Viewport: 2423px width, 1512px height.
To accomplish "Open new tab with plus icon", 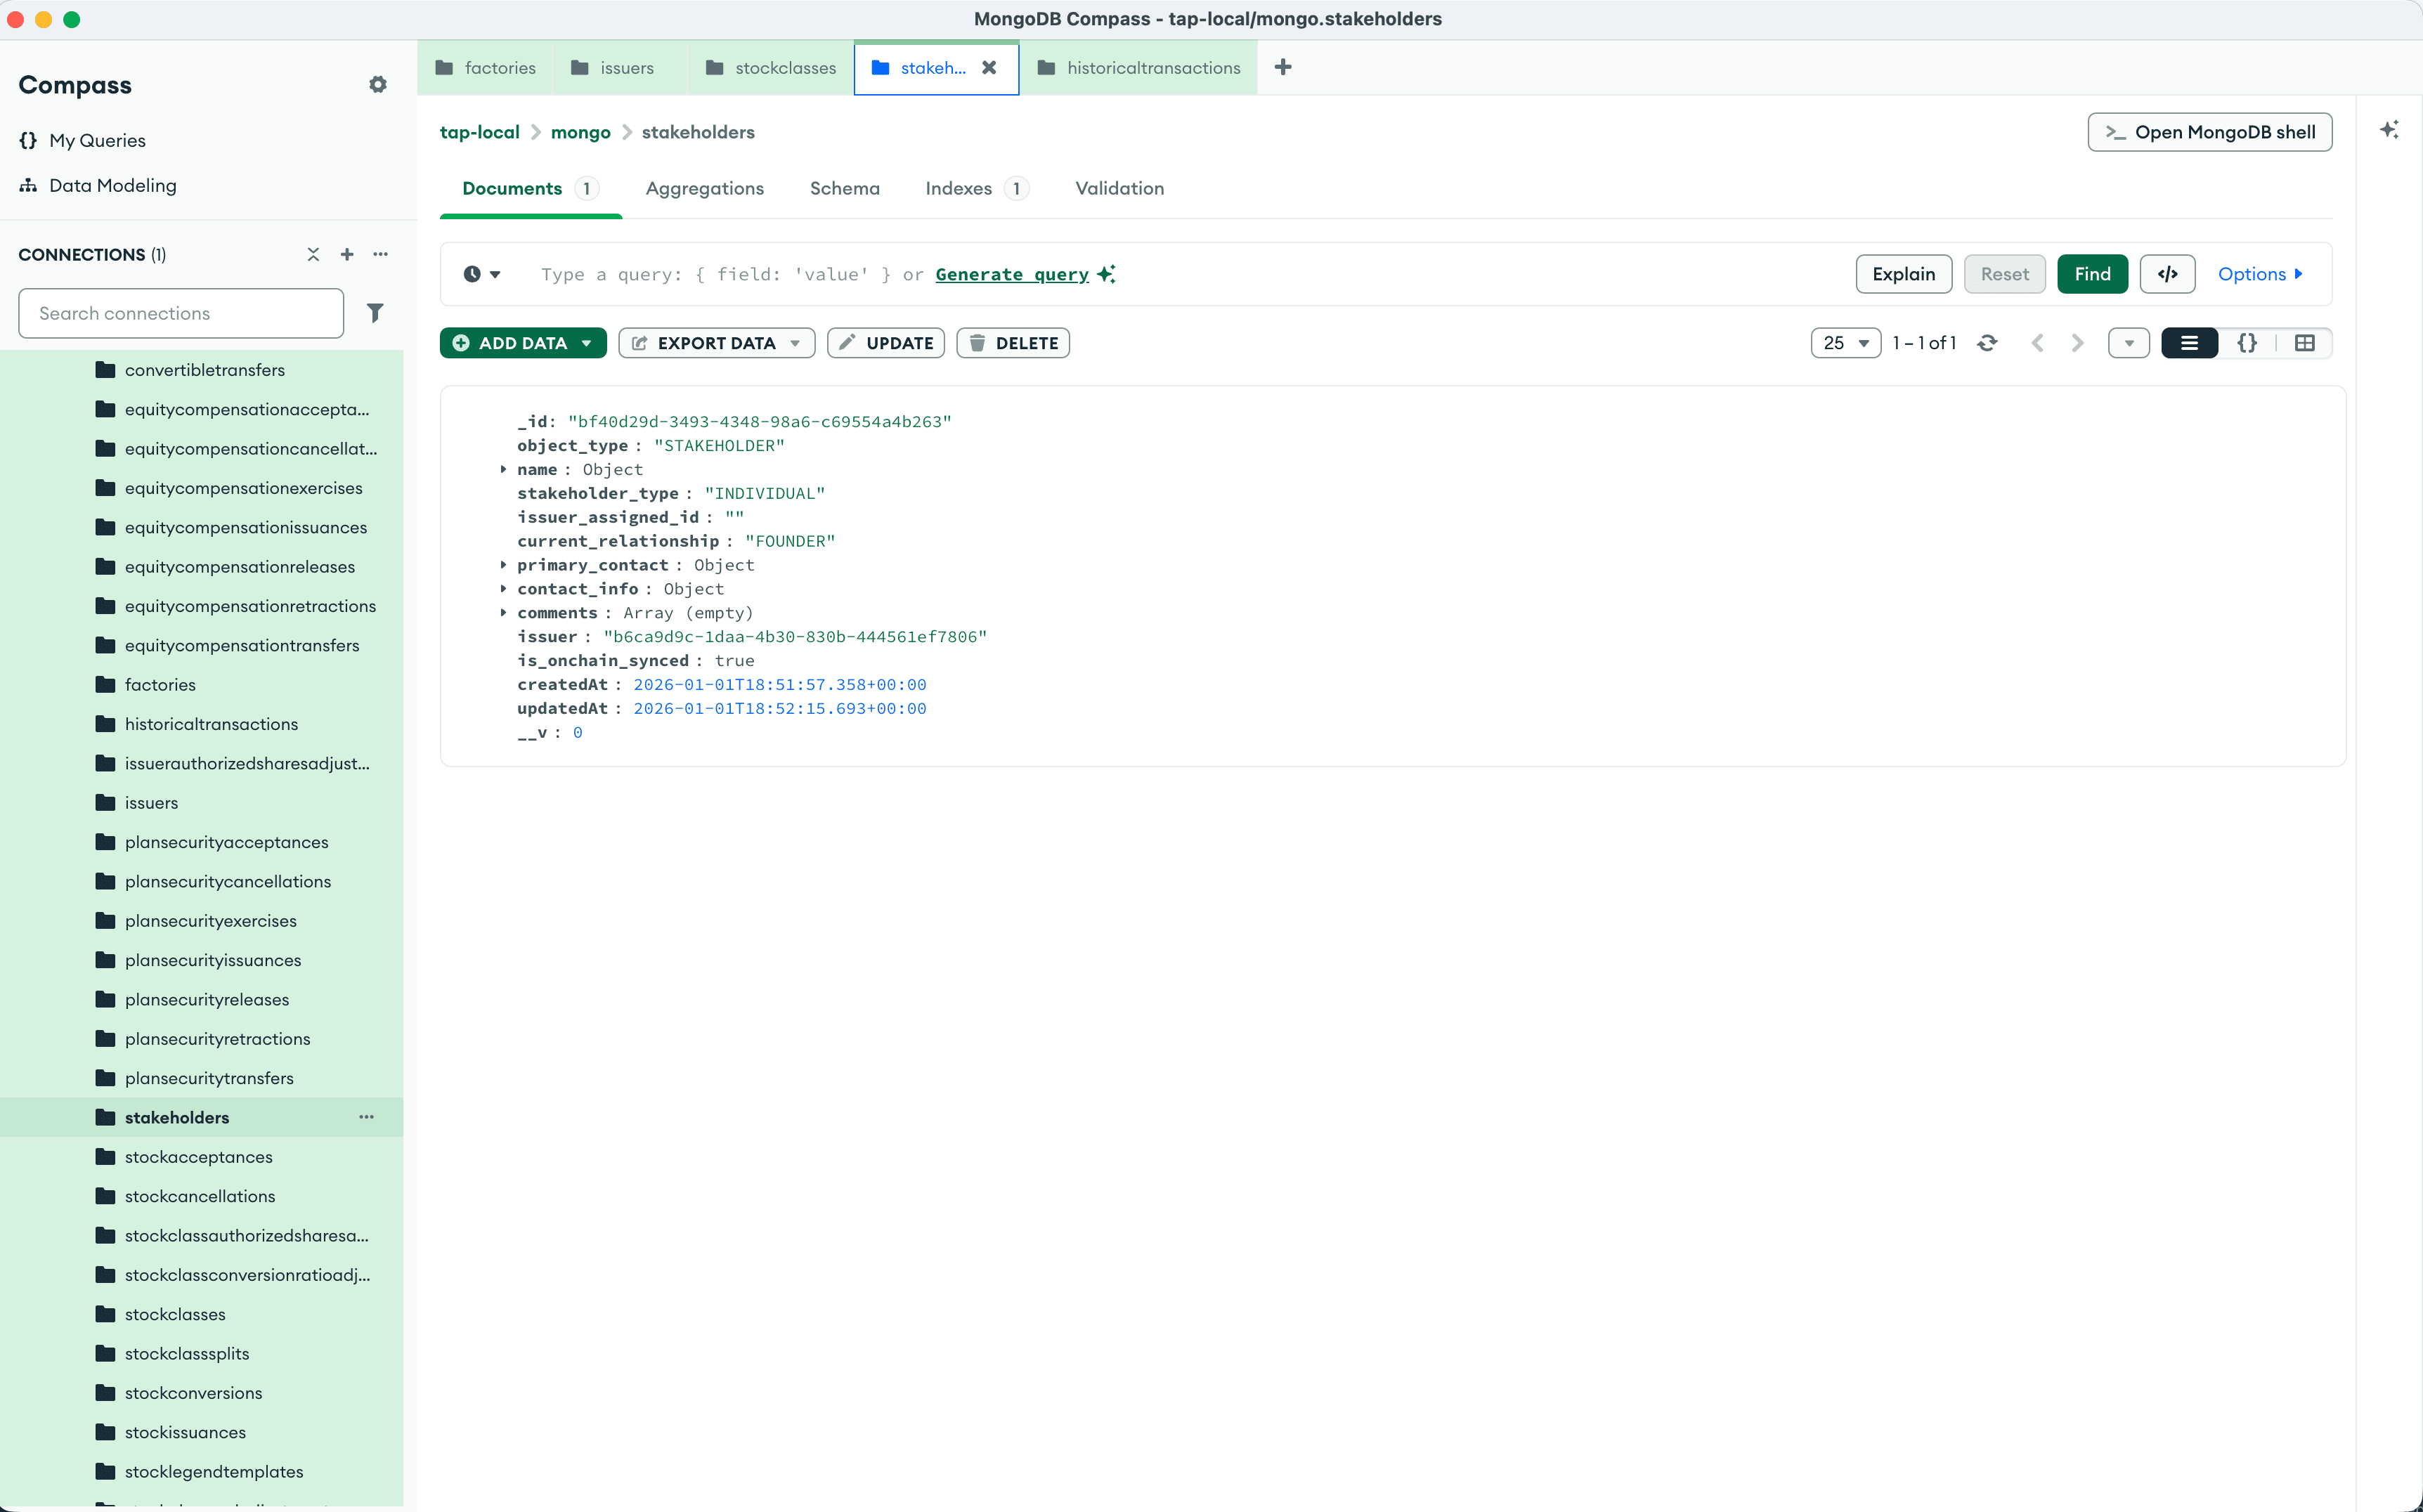I will pos(1283,67).
